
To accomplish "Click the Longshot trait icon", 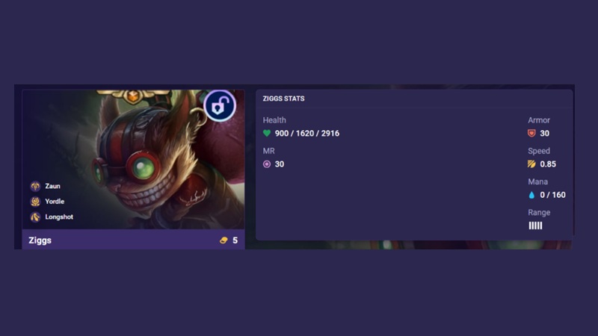I will (x=35, y=217).
